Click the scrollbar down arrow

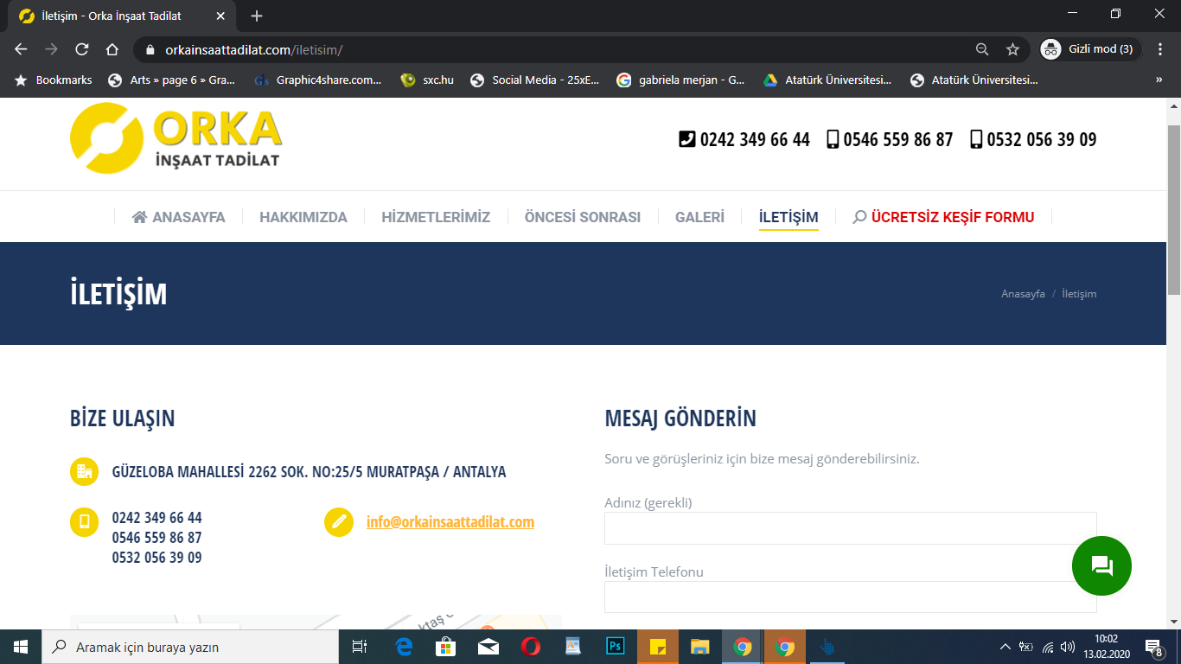[x=1173, y=622]
